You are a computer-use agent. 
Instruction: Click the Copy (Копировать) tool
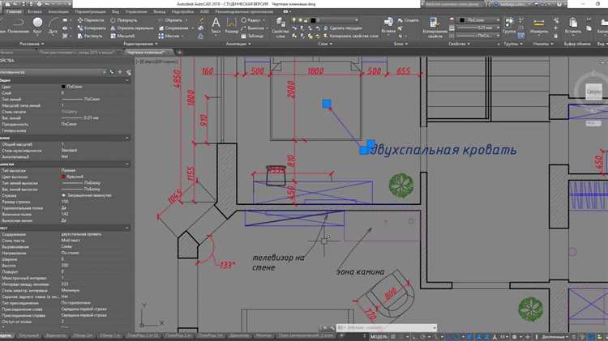[91, 28]
